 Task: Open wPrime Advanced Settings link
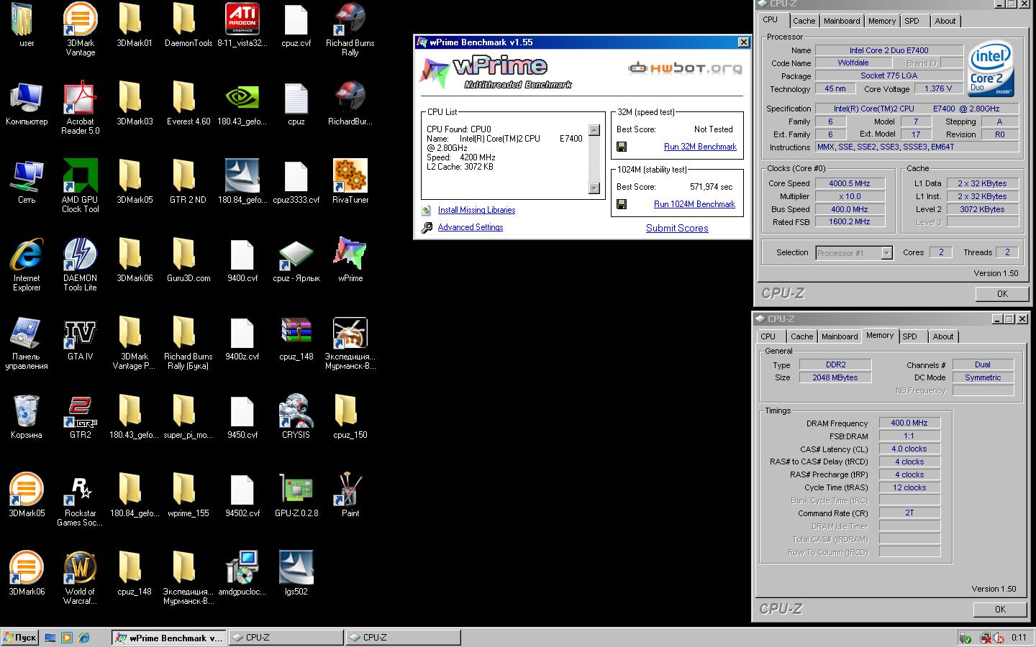471,227
